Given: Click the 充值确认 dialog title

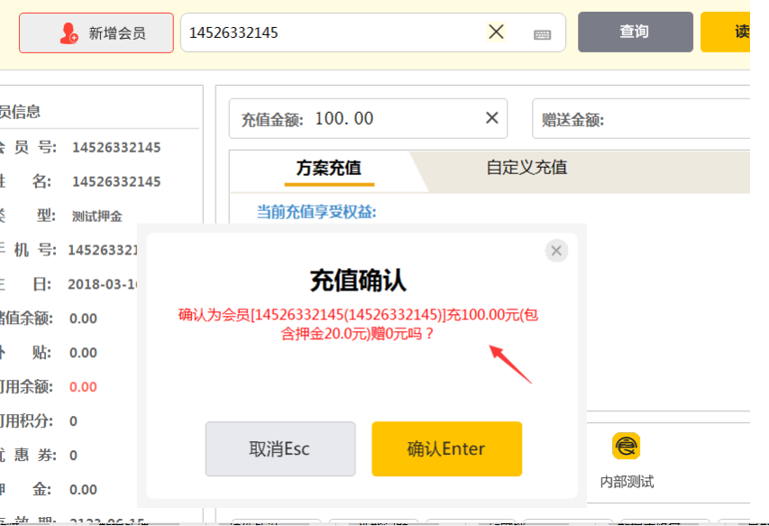Looking at the screenshot, I should [x=358, y=281].
